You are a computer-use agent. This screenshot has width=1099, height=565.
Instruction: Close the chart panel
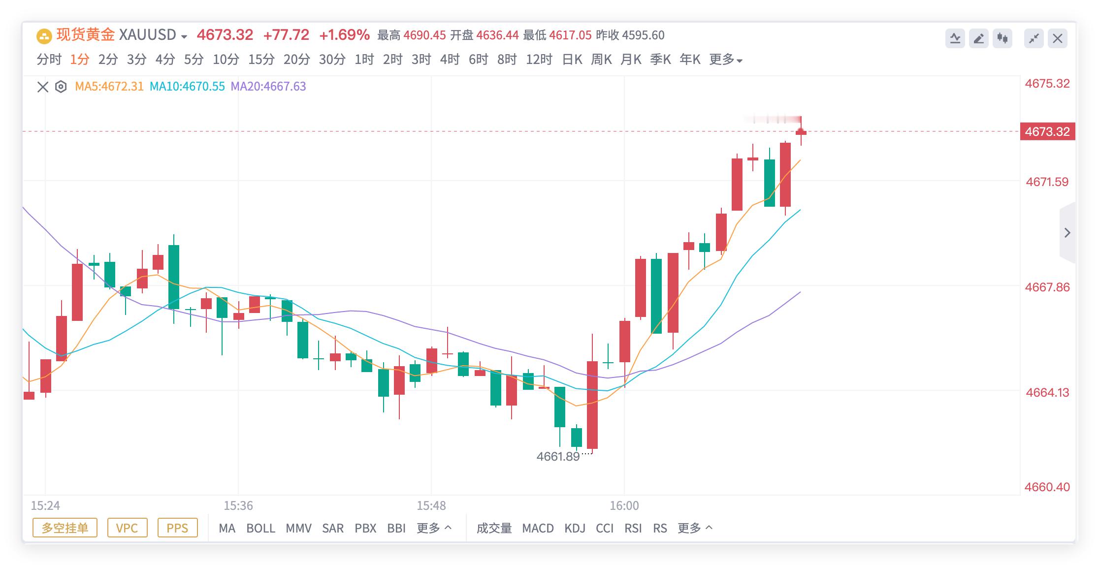[x=1057, y=38]
